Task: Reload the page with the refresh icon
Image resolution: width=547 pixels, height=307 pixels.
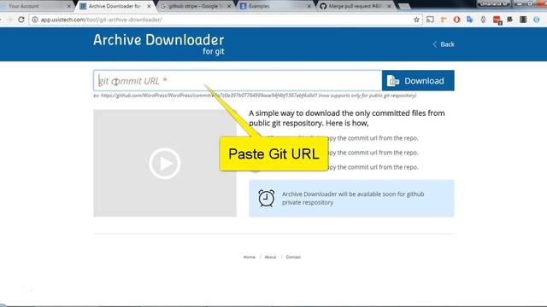Action: 21,20
